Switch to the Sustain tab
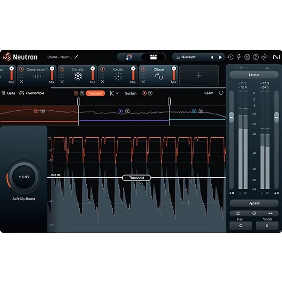The image size is (282, 282). coord(130,93)
